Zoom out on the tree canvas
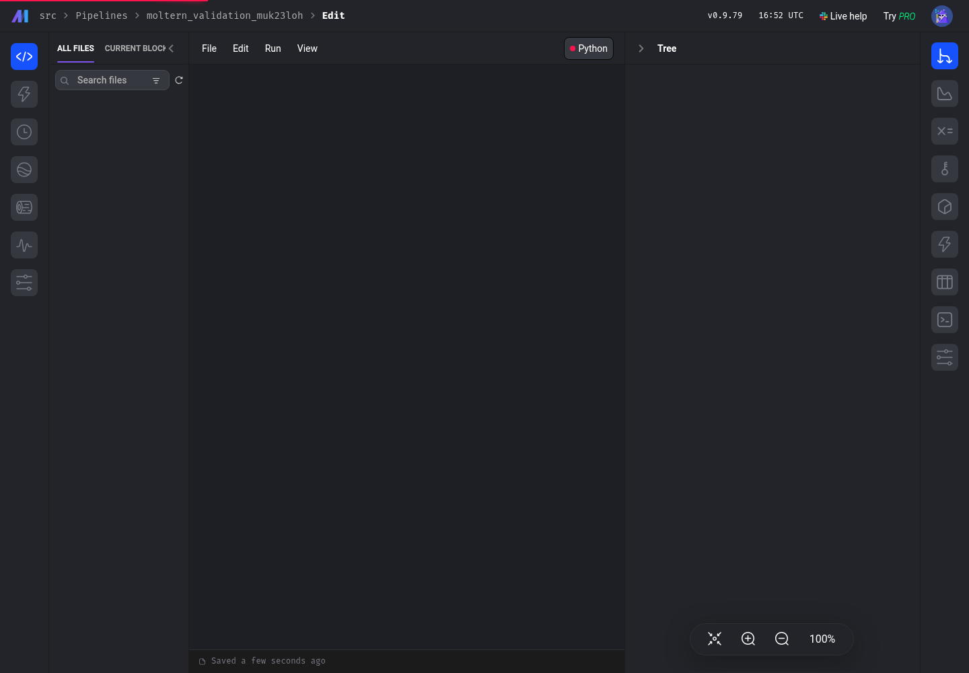 click(x=782, y=639)
